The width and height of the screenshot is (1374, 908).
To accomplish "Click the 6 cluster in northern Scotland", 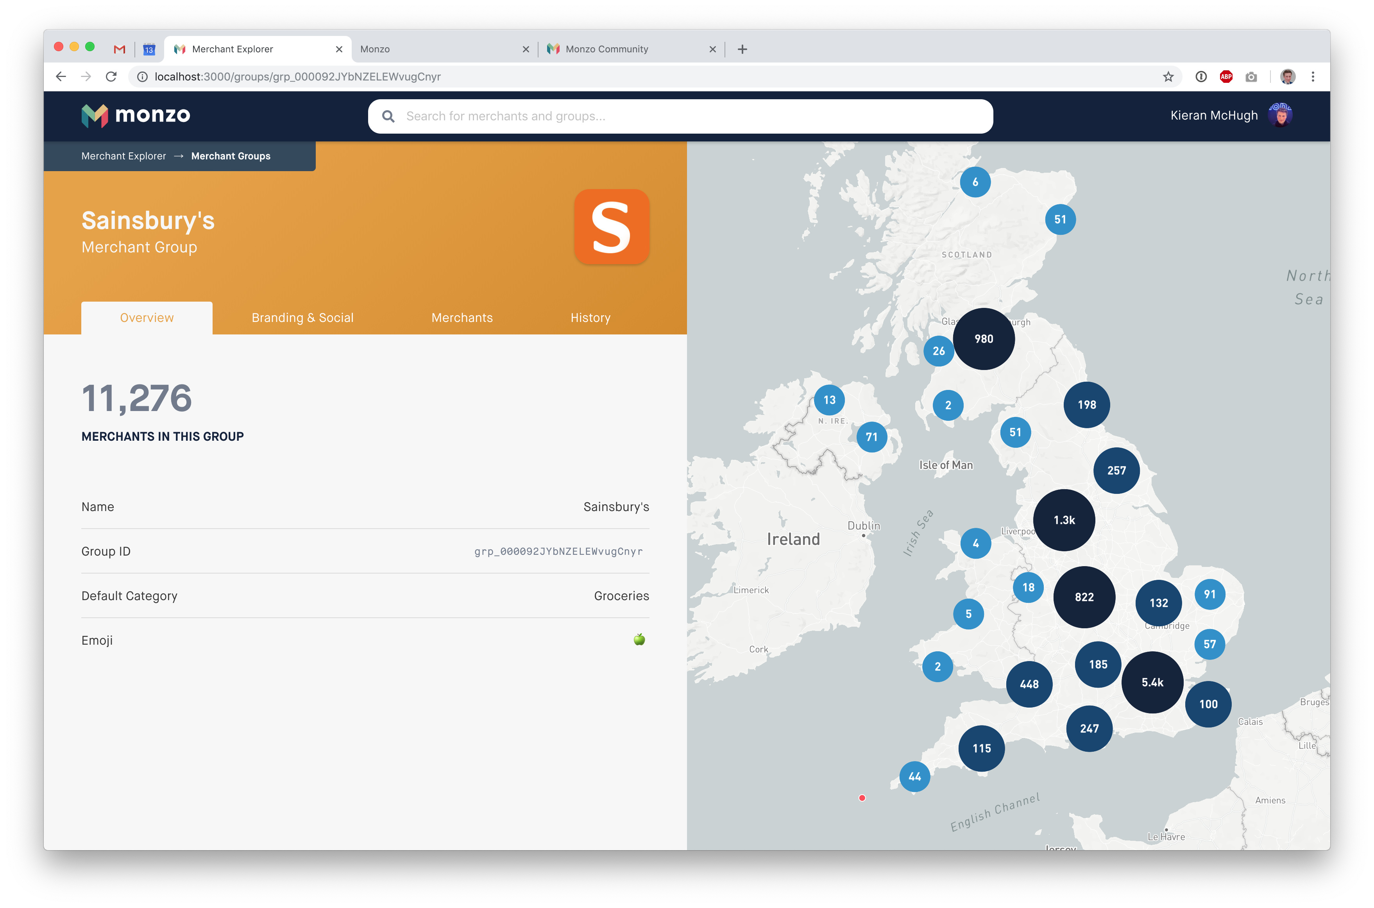I will (975, 182).
